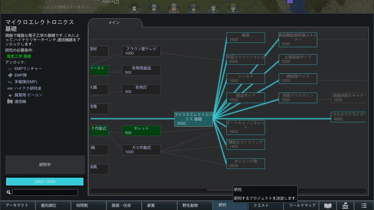Click the EMP grenade unlock icon
This screenshot has width=374, height=210.
coord(10,82)
